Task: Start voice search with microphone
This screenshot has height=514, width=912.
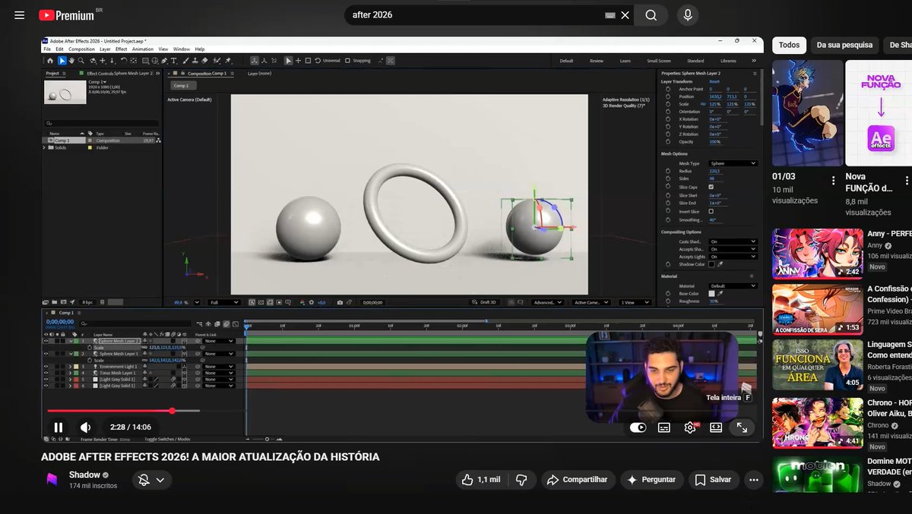Action: (x=688, y=15)
